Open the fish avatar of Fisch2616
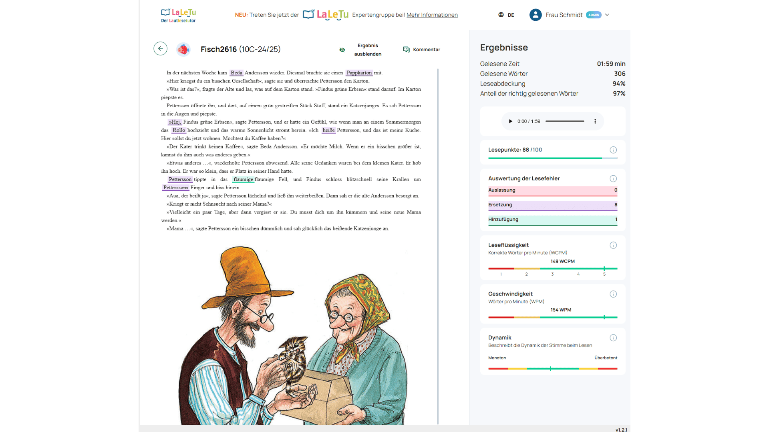 (183, 50)
